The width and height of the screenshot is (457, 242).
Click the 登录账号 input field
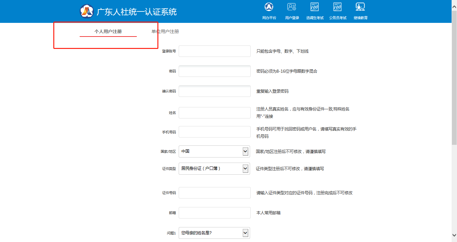[x=215, y=51]
